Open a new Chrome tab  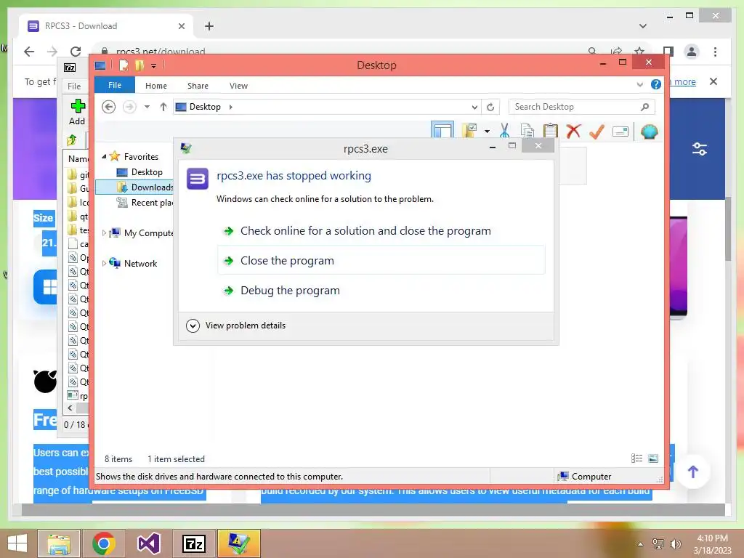point(209,26)
